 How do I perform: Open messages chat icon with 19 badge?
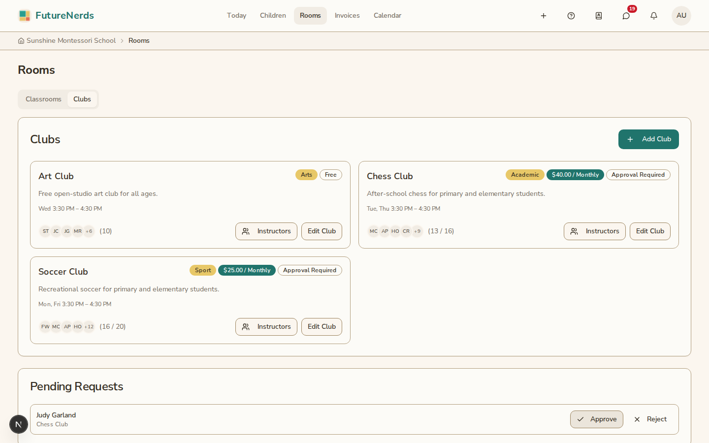pos(626,16)
